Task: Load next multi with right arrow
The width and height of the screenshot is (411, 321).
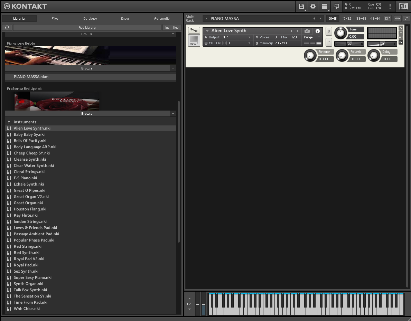Action: (x=320, y=19)
